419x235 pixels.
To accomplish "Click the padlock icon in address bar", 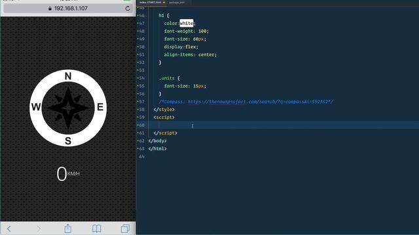I will [x=50, y=8].
